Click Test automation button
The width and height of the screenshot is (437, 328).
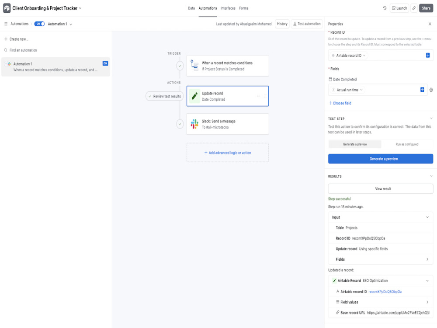coord(307,24)
